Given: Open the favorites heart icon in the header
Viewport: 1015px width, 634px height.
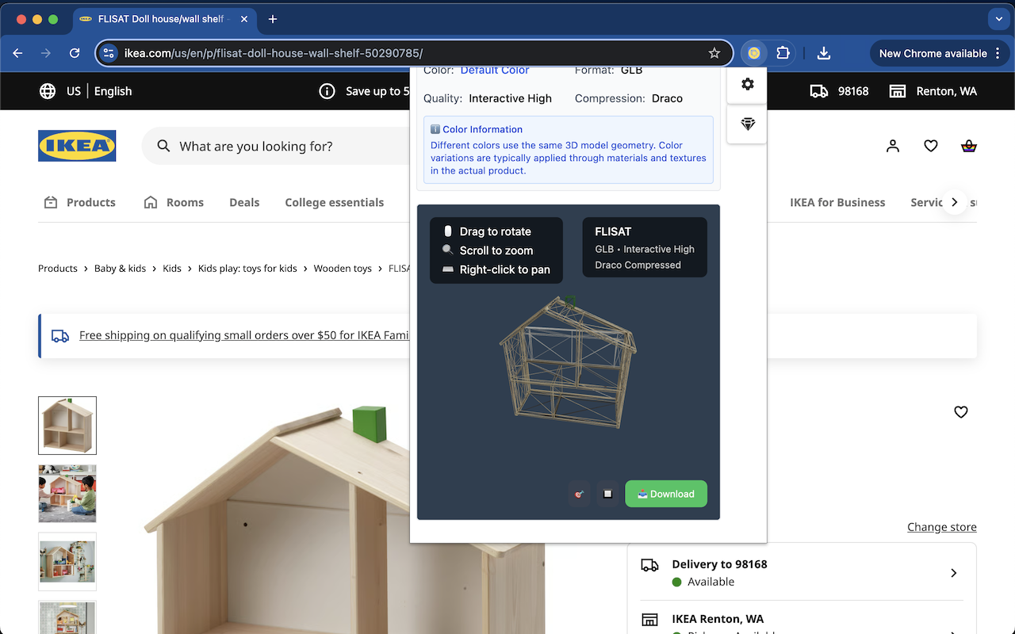Looking at the screenshot, I should [x=930, y=146].
